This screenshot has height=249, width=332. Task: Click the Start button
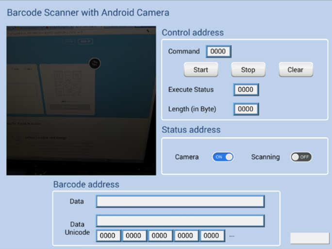coord(201,69)
